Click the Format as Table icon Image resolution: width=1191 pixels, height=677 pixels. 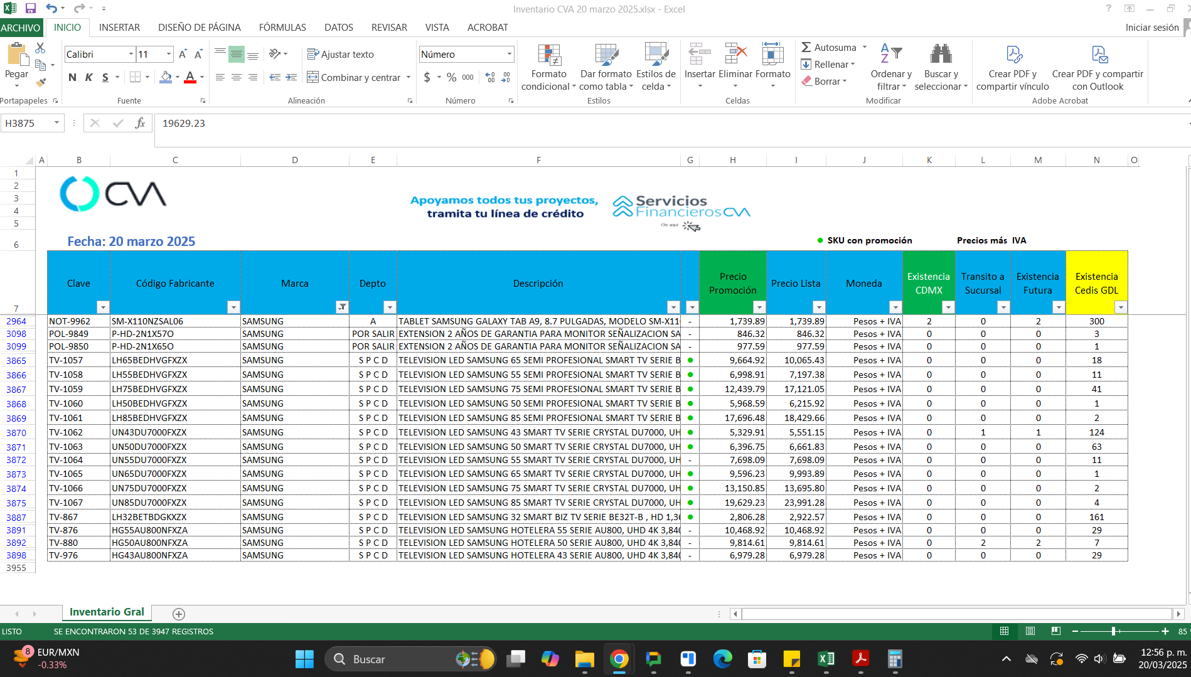[606, 55]
